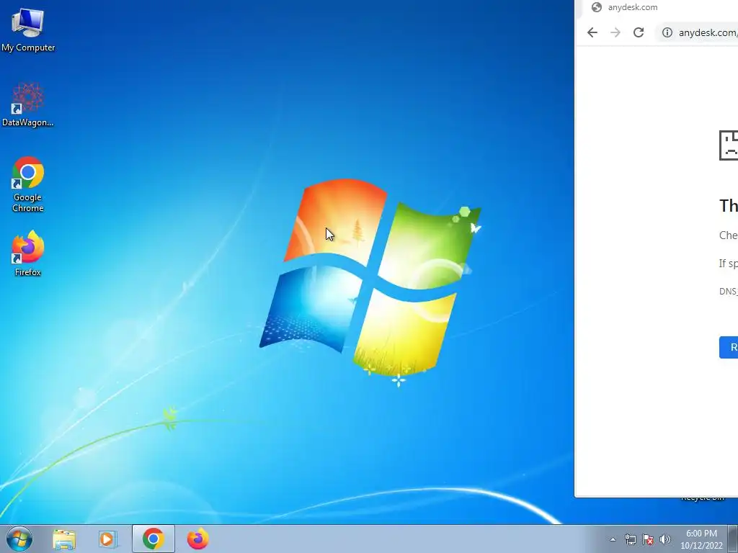Click the blue Reload button on error page
738x553 pixels.
pos(729,348)
